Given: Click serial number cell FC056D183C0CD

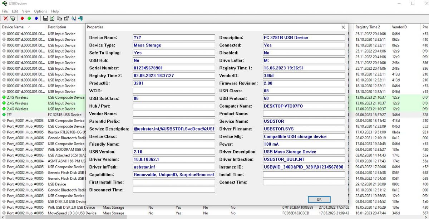Looking at the screenshot, I should (x=296, y=213).
